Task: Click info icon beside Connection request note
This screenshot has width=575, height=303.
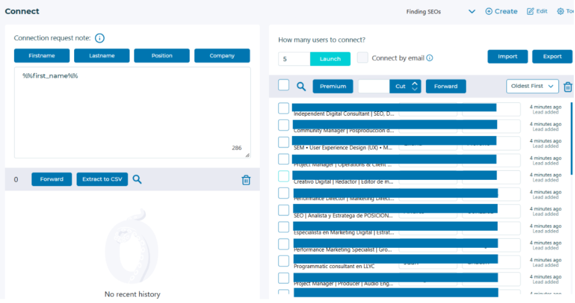Action: [x=99, y=38]
